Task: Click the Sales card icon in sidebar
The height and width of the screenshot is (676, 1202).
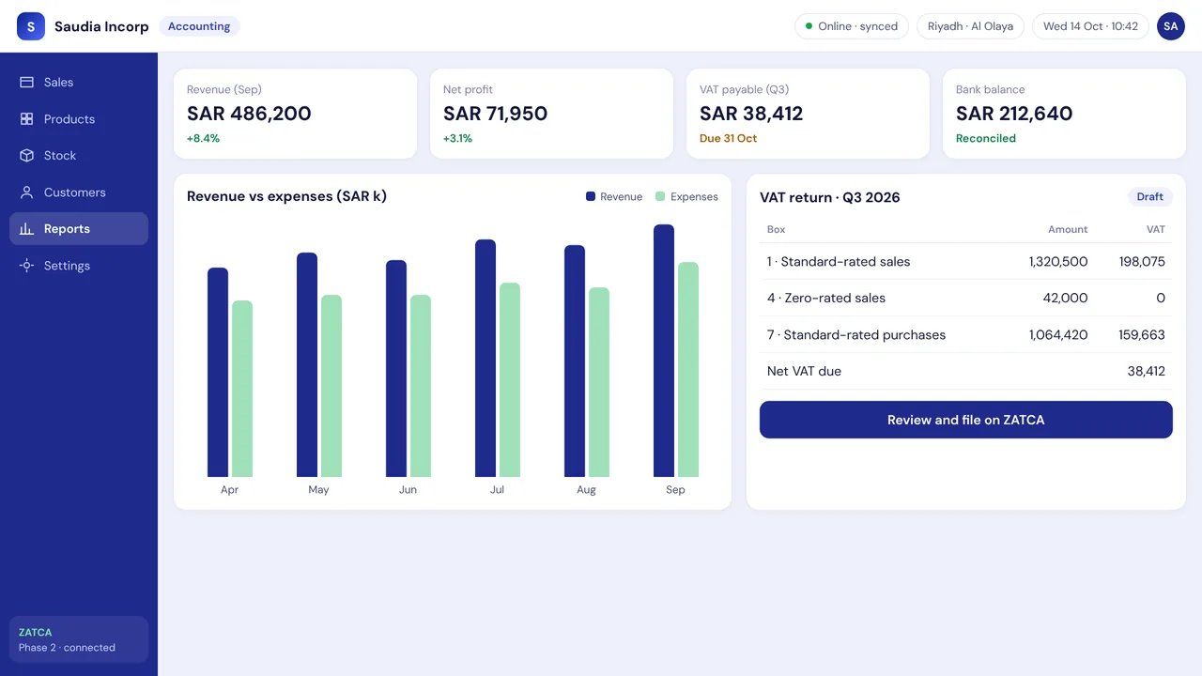Action: [27, 83]
